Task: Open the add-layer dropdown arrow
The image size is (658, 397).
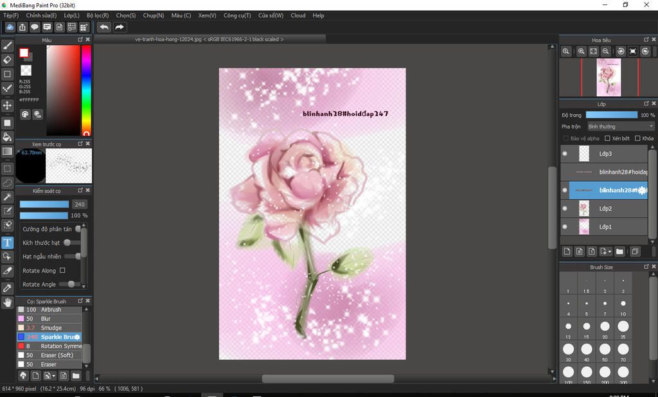Action: tap(610, 252)
